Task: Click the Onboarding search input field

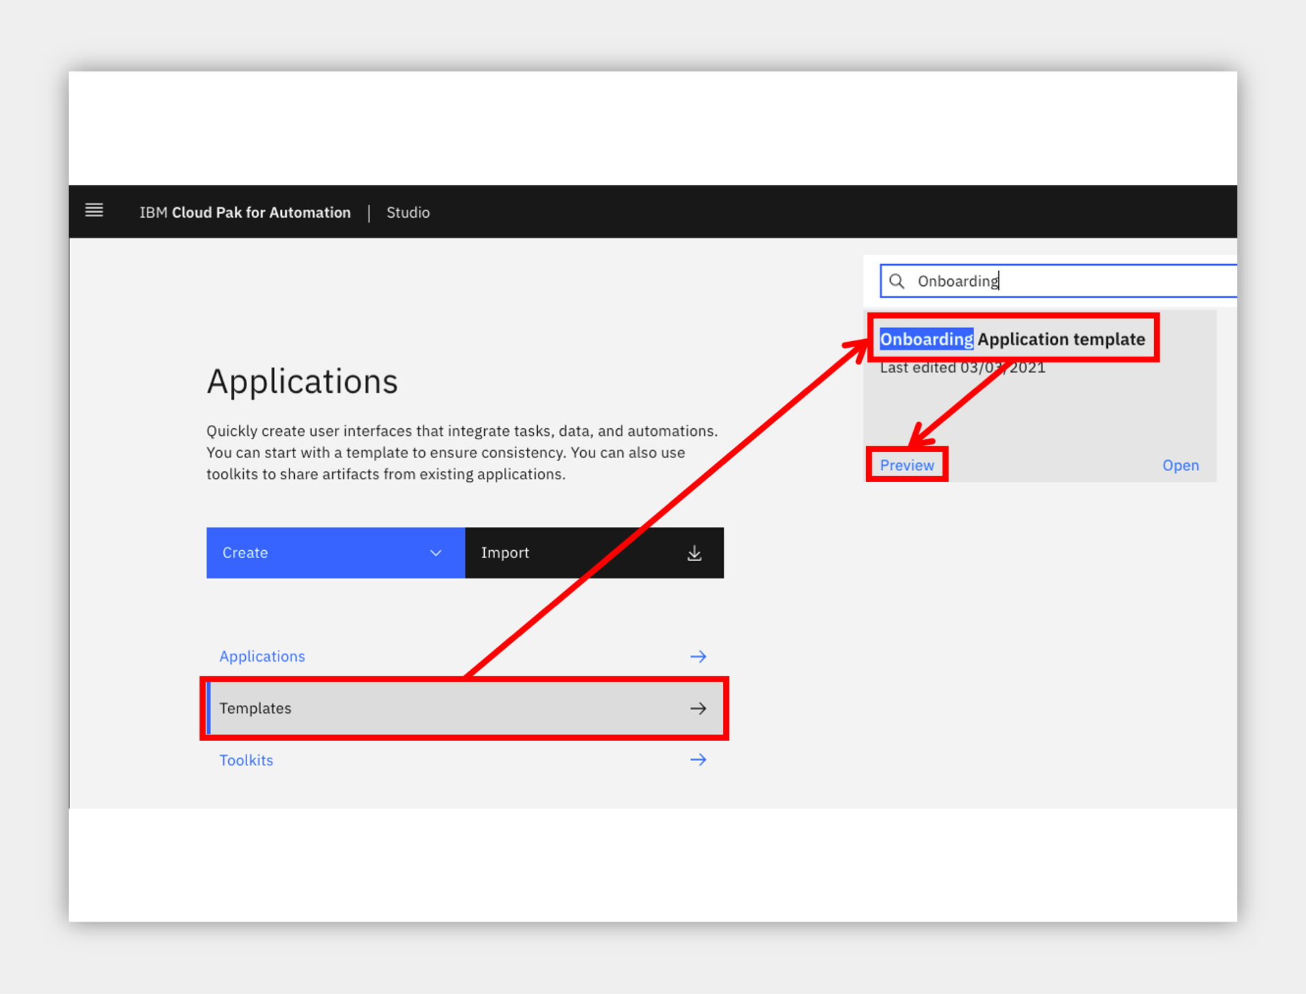Action: click(x=1059, y=281)
